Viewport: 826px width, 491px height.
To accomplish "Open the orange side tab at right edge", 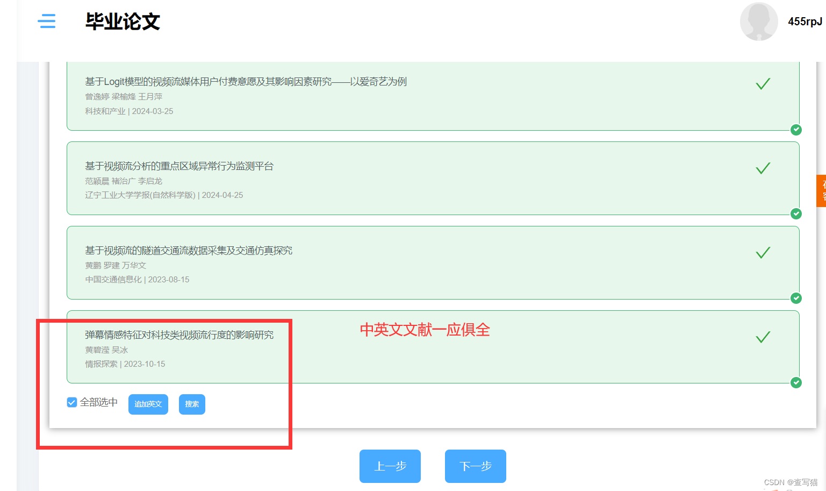I will pyautogui.click(x=821, y=191).
